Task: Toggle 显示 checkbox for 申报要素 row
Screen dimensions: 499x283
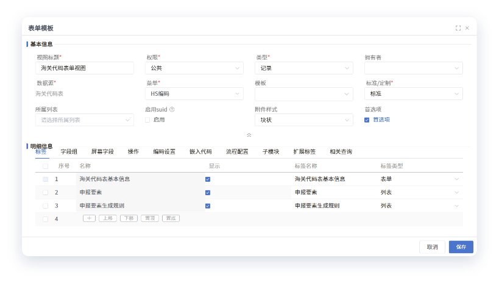Action: pyautogui.click(x=208, y=193)
